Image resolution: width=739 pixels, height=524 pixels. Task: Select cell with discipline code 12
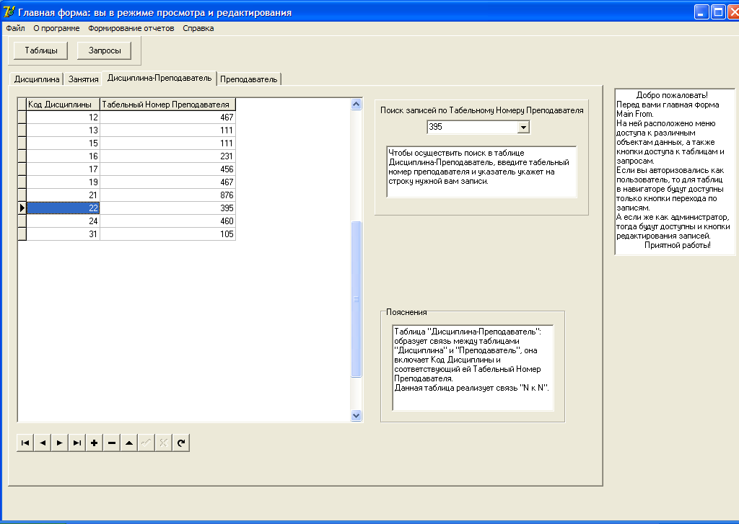[64, 117]
